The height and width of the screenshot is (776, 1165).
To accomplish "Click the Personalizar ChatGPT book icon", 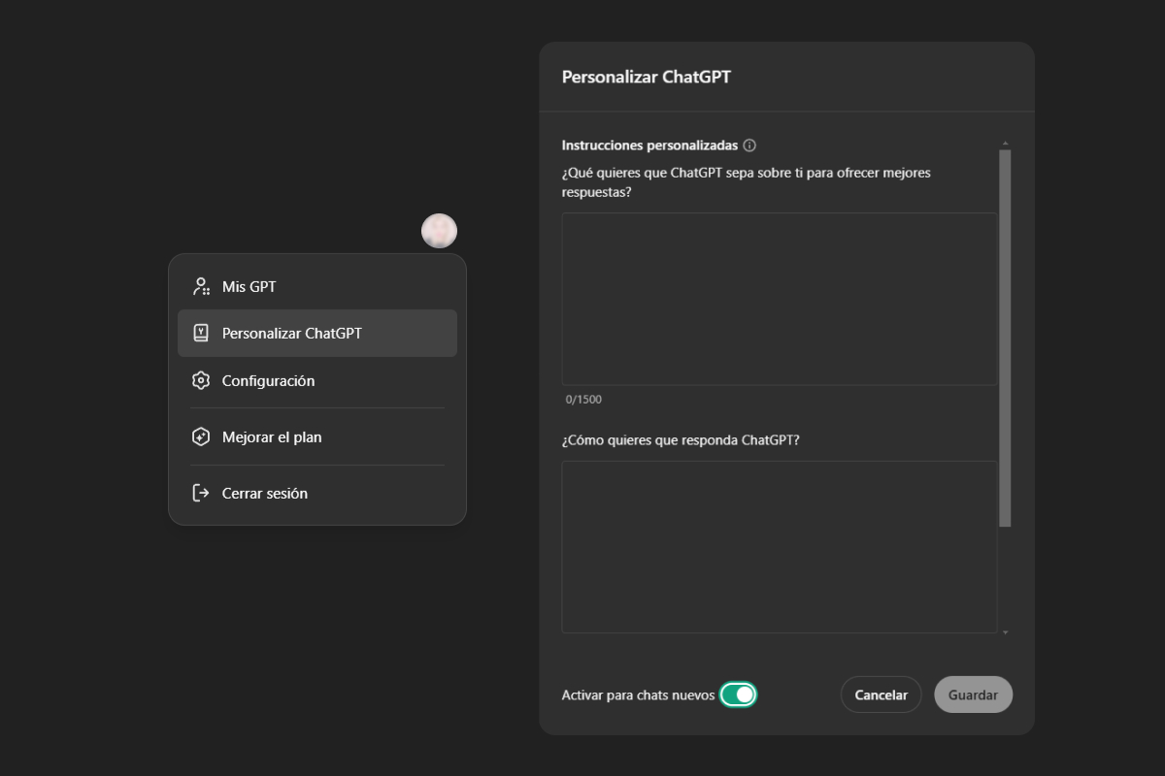I will (201, 333).
